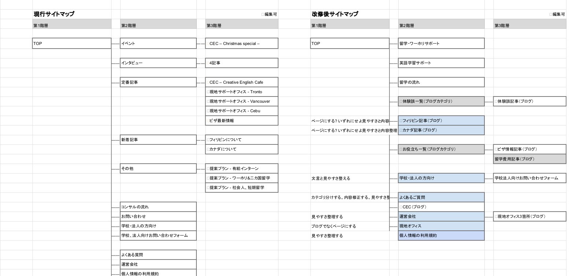569x276 pixels.
Task: Select 現地サポートオフィス - Cebu cell
Action: [242, 111]
